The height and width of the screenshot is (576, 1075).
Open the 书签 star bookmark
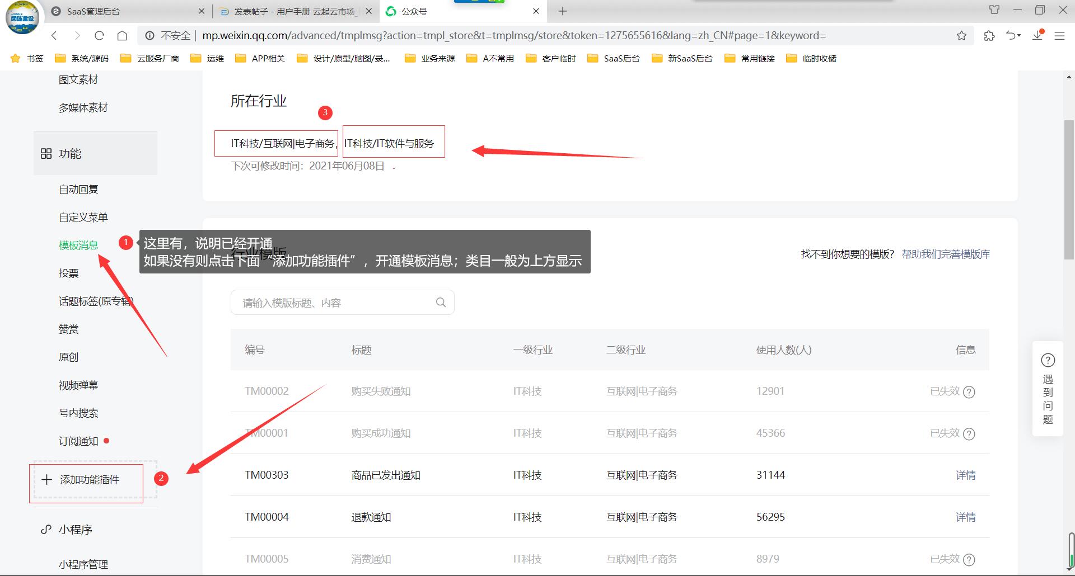(27, 58)
